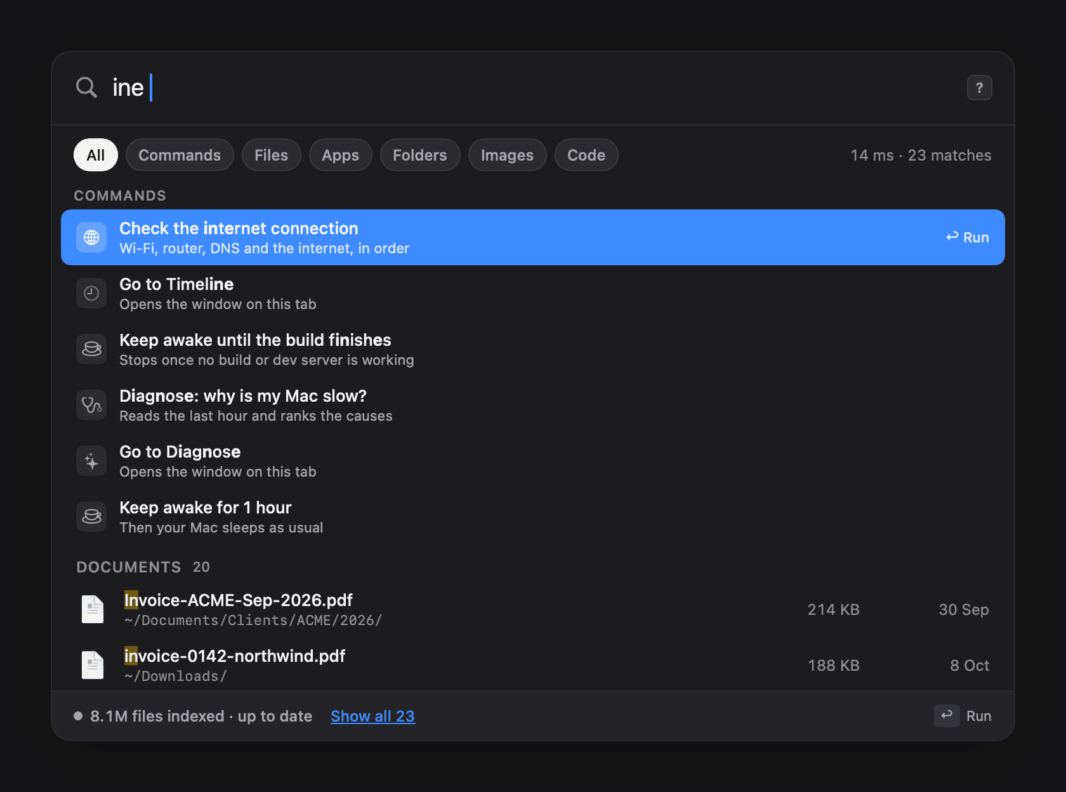Click the '214 KB' file size value
Screen dimensions: 1066x792
tap(833, 609)
